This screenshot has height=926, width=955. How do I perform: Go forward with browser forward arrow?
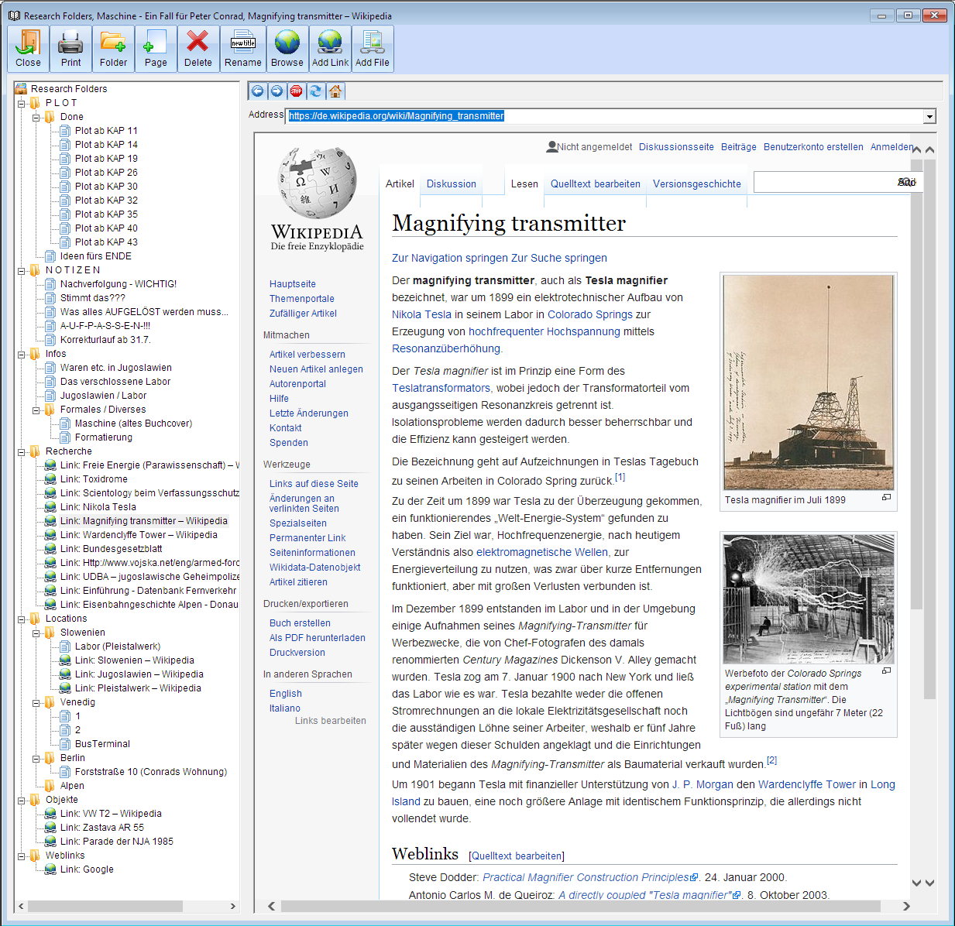(277, 91)
